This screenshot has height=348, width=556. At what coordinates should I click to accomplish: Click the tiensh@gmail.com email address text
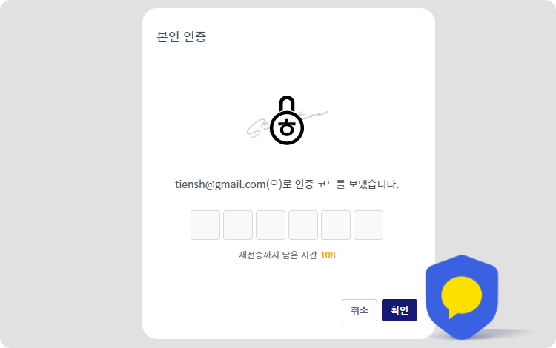coord(220,184)
